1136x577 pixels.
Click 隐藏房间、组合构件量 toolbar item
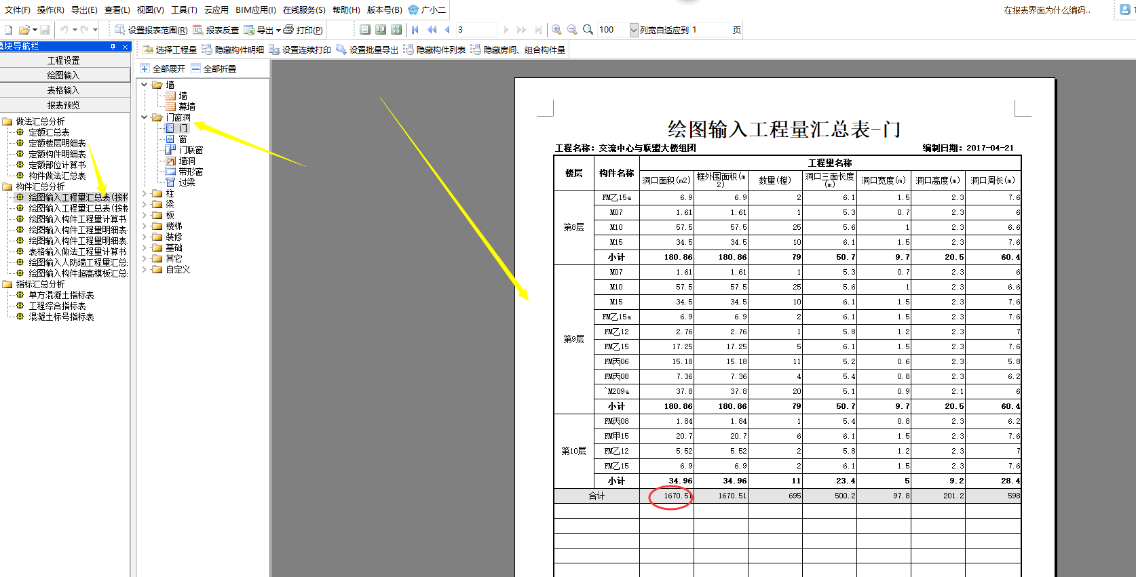(518, 49)
